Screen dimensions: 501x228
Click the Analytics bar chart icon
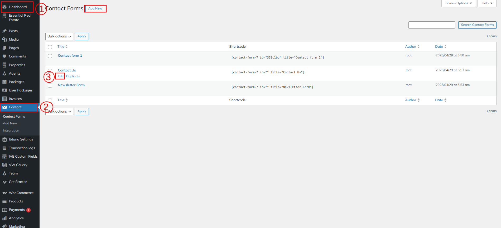click(x=4, y=218)
